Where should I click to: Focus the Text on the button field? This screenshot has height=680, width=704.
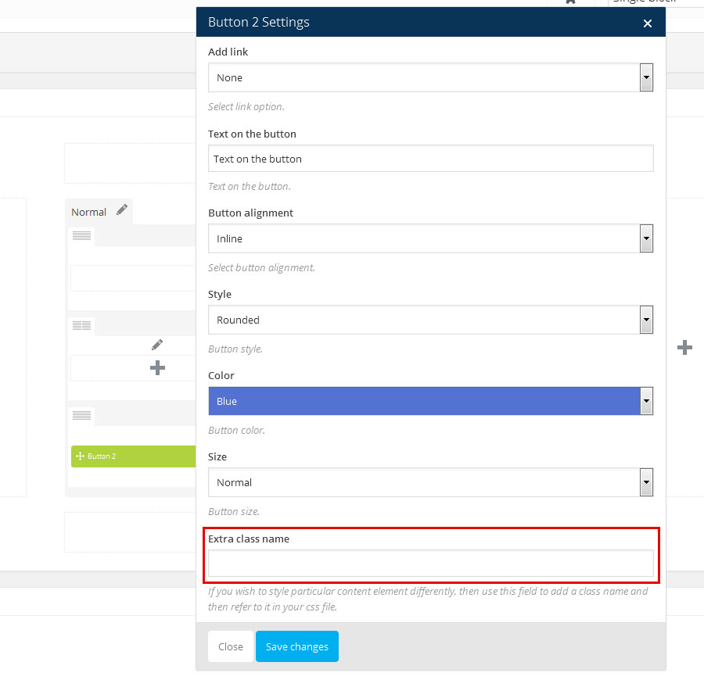(430, 159)
